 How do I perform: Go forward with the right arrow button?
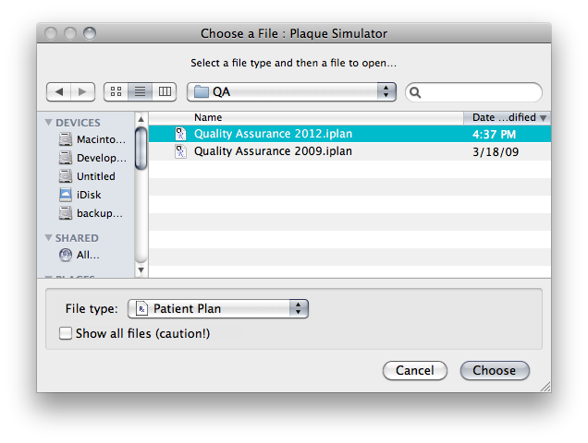[83, 91]
